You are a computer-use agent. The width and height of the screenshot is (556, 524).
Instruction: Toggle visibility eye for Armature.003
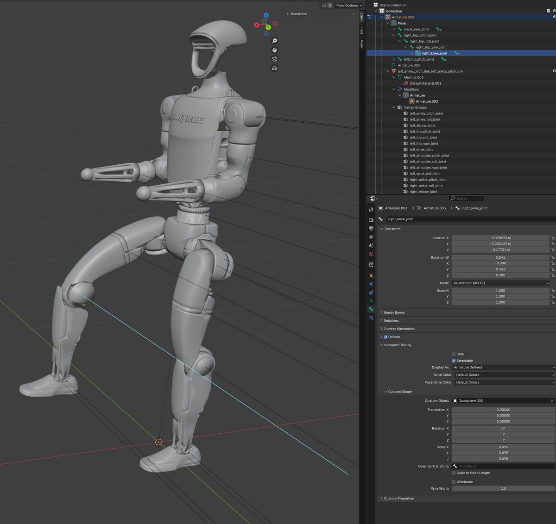point(554,17)
